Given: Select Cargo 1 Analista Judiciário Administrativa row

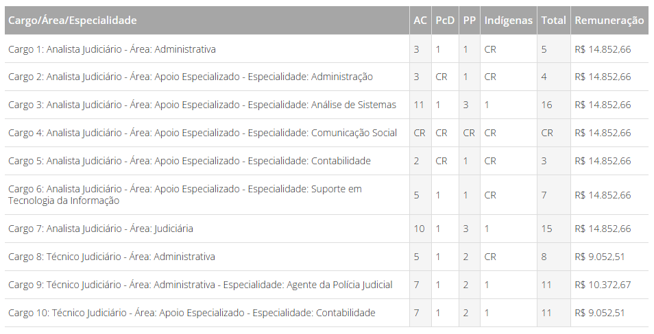Looking at the screenshot, I should pos(326,49).
